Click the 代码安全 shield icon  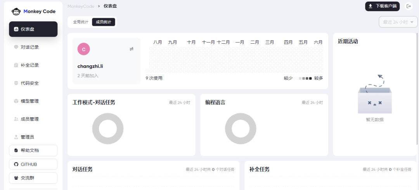point(16,83)
